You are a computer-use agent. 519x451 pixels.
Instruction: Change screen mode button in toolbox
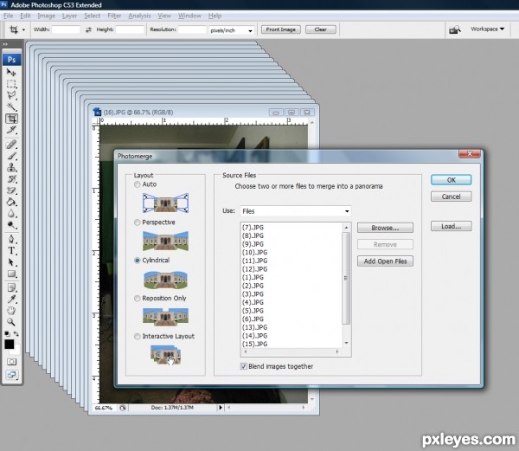click(x=11, y=375)
